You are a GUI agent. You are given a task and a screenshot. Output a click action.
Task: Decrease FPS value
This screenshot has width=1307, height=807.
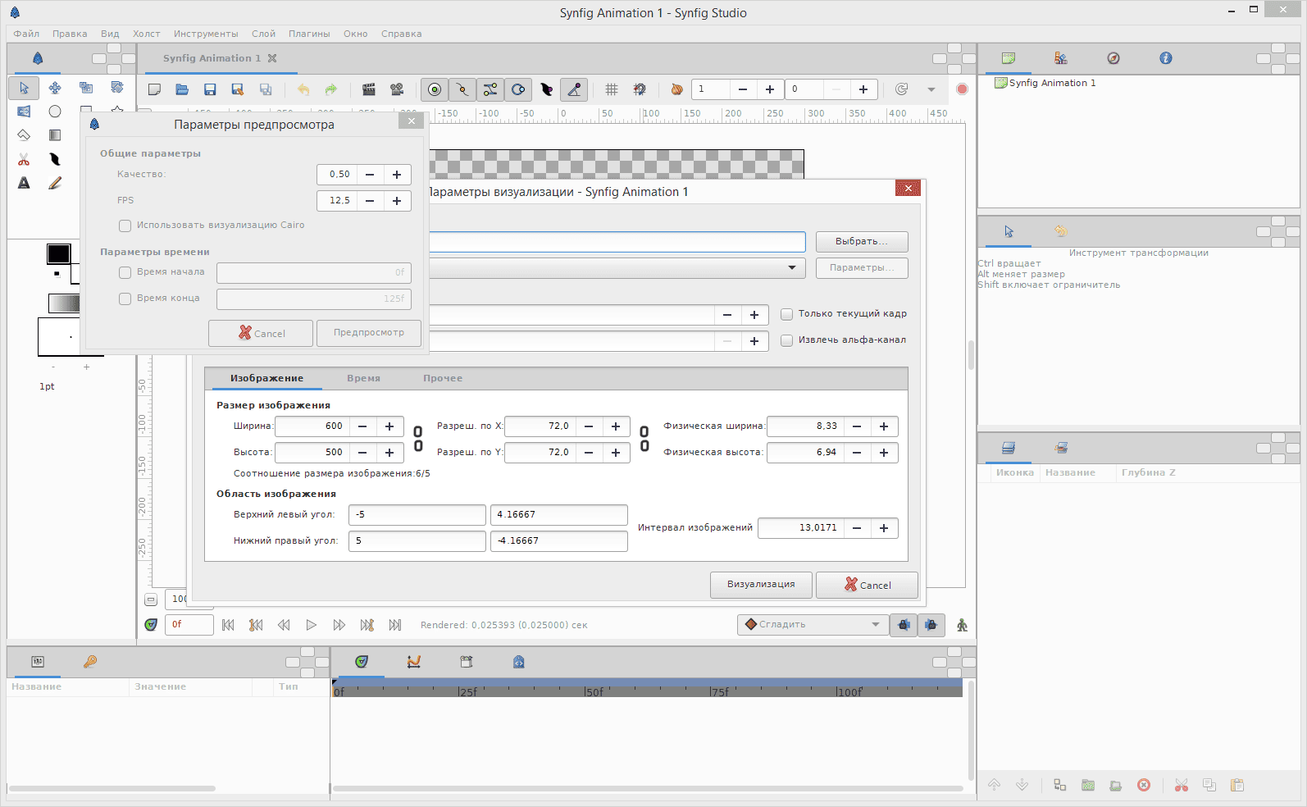click(370, 201)
